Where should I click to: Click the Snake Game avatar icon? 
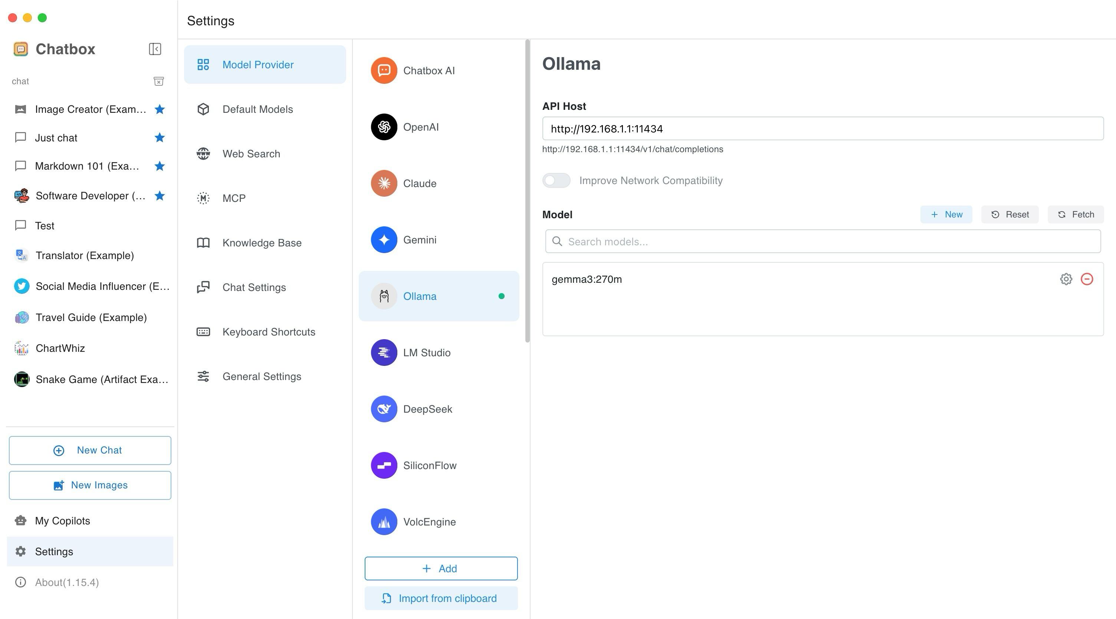pos(22,379)
